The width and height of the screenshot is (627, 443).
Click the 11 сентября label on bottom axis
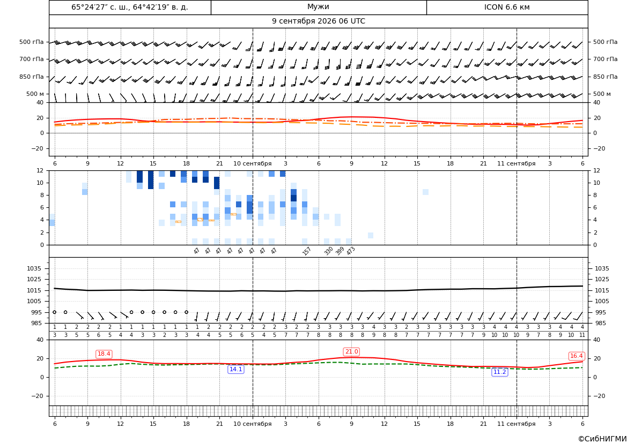click(516, 424)
